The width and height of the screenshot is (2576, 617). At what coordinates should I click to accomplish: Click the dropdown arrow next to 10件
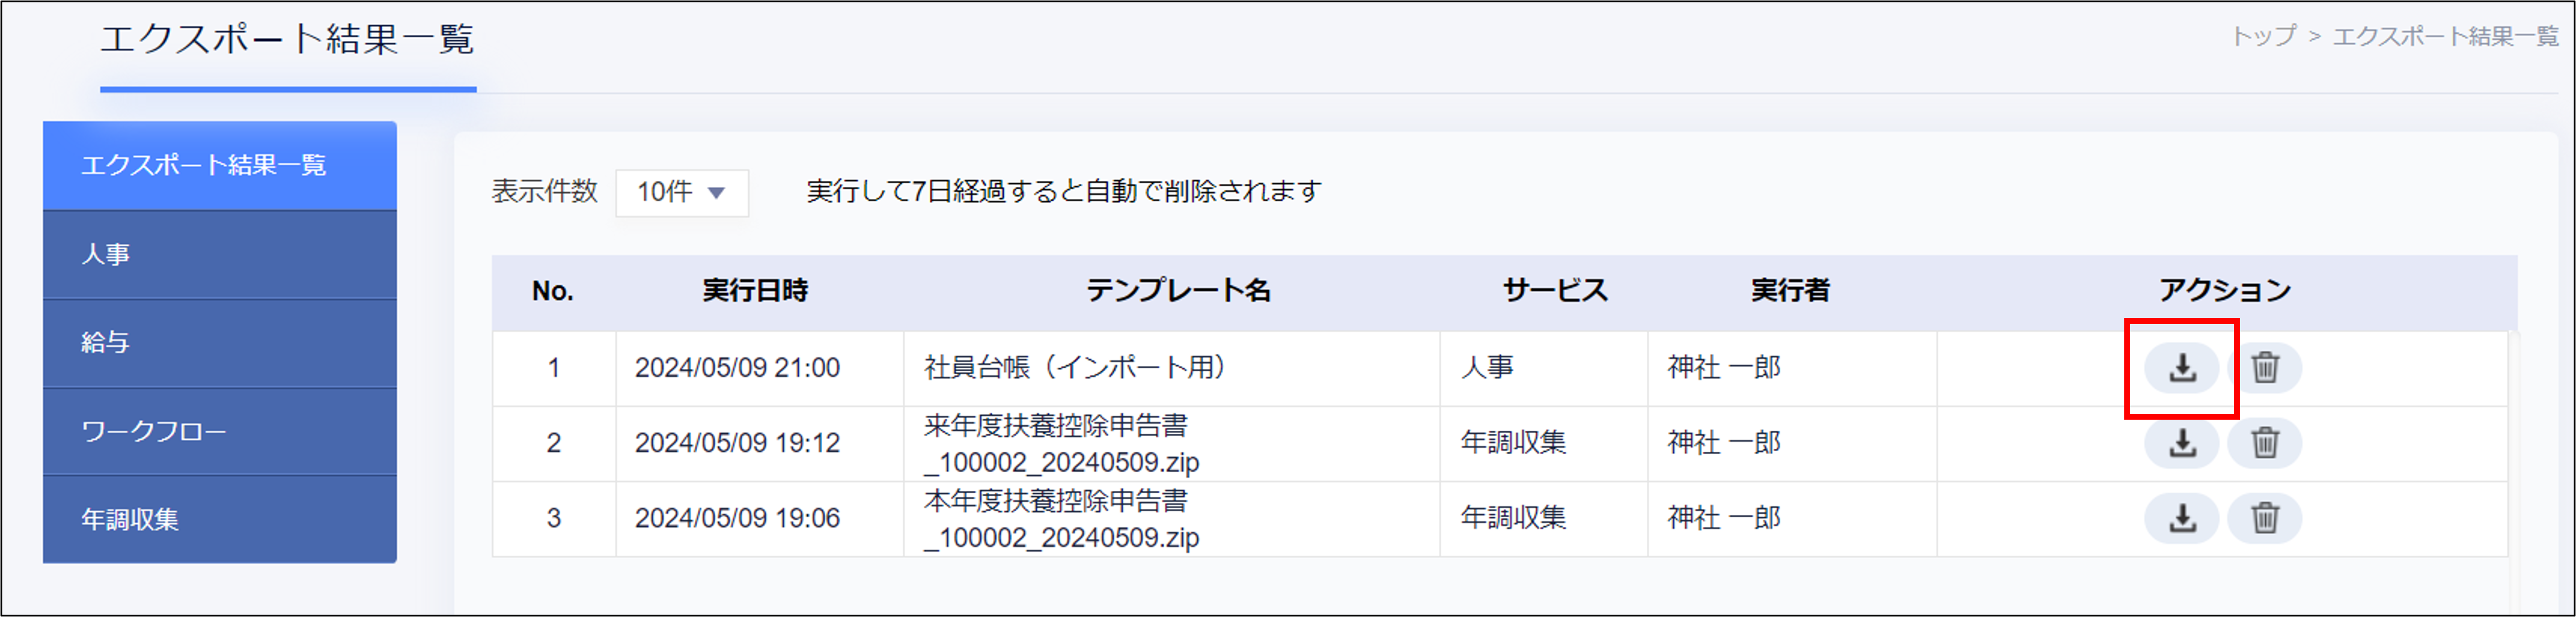click(716, 193)
